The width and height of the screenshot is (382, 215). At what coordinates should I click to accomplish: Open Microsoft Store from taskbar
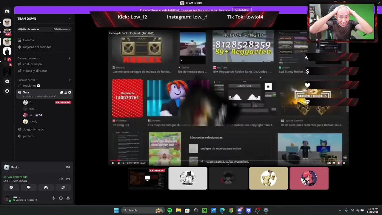(187, 210)
